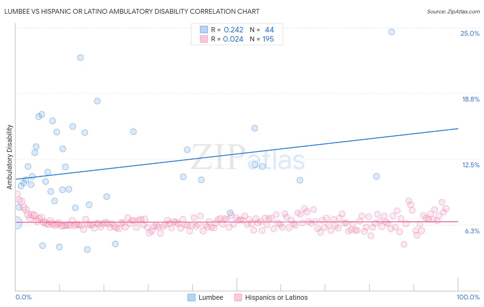Click the large blue circle at the y-axis
The image size is (484, 307).
coord(16,223)
